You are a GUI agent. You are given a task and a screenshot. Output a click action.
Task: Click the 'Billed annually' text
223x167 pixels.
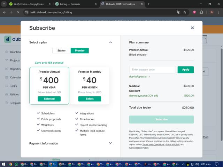click(138, 55)
